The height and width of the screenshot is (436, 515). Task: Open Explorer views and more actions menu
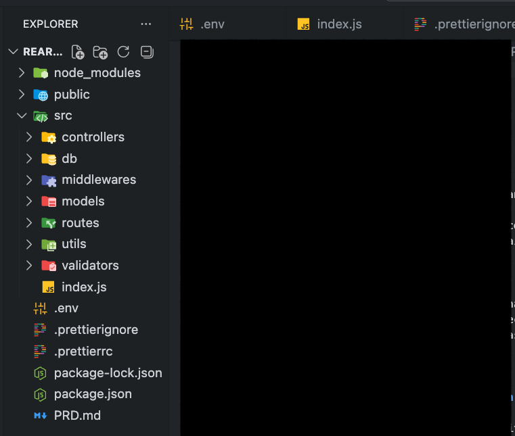pyautogui.click(x=145, y=24)
